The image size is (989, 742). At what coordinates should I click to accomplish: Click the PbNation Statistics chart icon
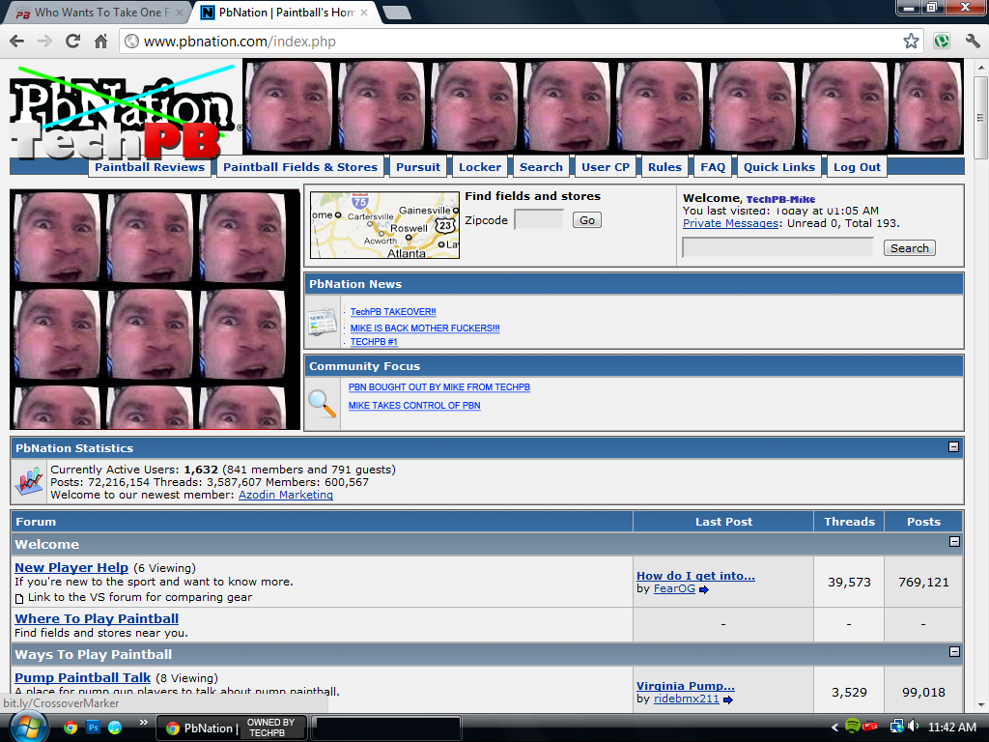pyautogui.click(x=30, y=481)
